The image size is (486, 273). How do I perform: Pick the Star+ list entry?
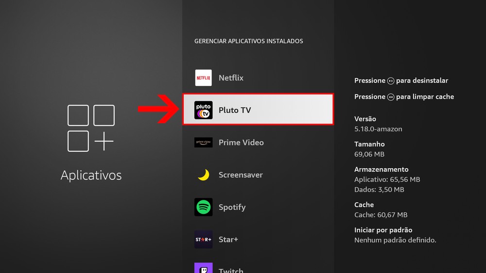pyautogui.click(x=258, y=240)
